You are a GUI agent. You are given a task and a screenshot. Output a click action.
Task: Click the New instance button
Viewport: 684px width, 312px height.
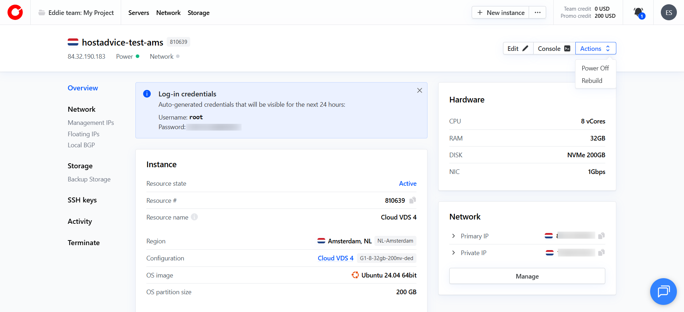pos(501,12)
